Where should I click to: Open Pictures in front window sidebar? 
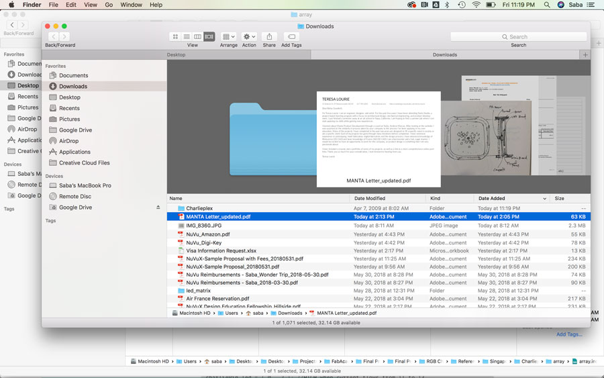104,119
